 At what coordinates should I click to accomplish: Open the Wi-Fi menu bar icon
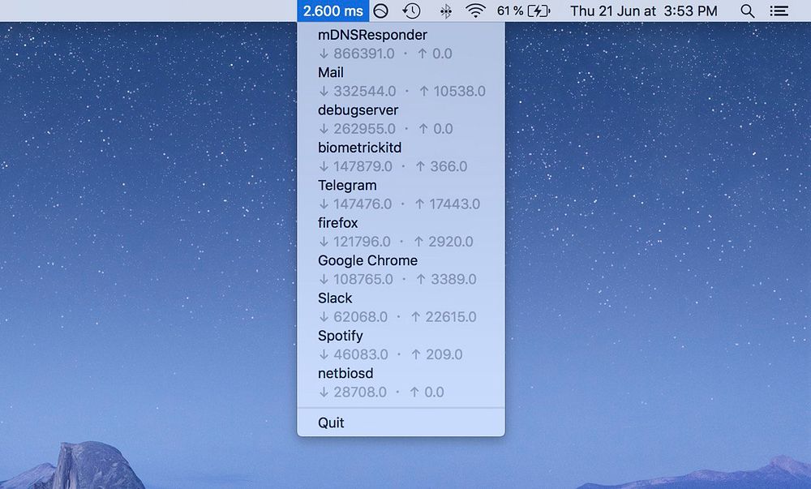pos(475,11)
